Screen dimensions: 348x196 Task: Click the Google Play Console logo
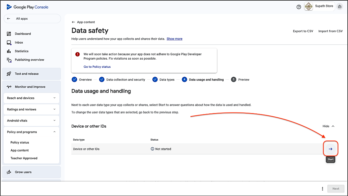point(27,7)
